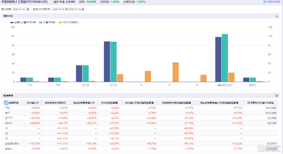The image size is (283, 154).
Task: Click the +94.97% cell in the 3Y row
Action: [x=188, y=138]
